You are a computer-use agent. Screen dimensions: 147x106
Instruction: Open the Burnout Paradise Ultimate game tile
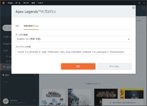54,97
